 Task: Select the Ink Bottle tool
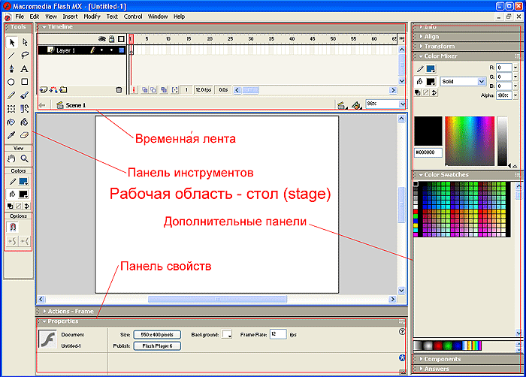pyautogui.click(x=11, y=122)
